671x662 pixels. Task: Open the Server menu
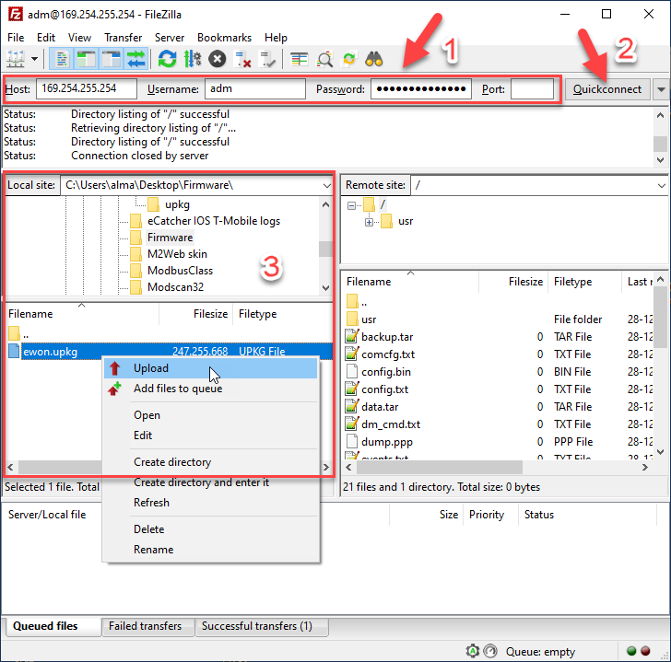click(170, 38)
